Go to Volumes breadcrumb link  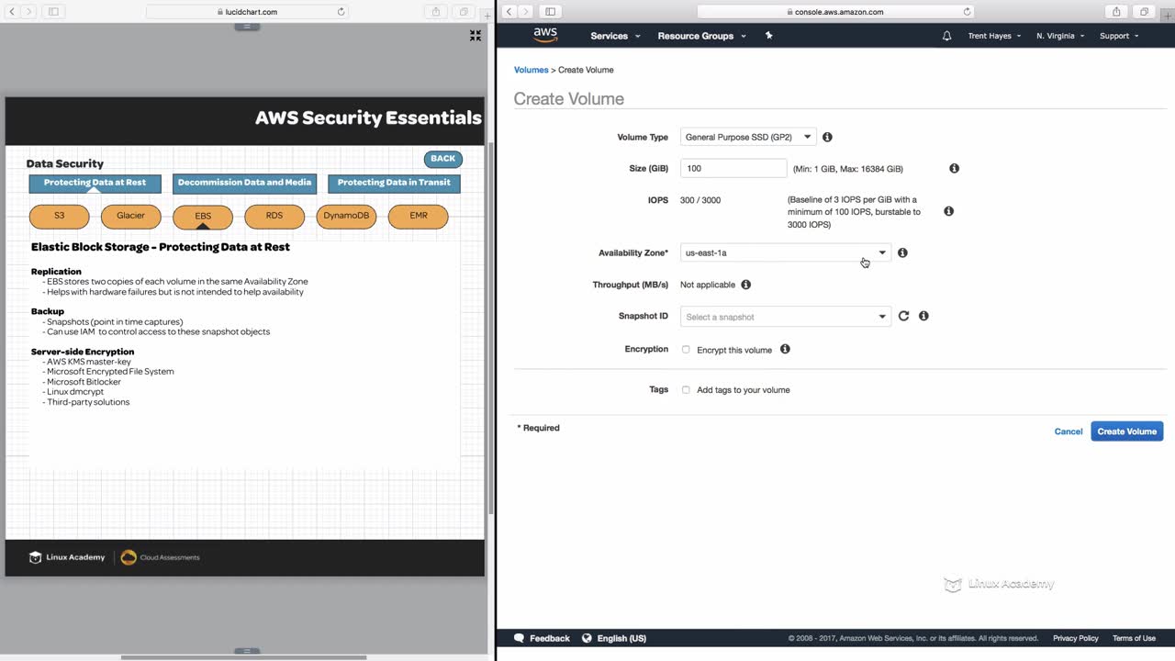[x=532, y=70]
